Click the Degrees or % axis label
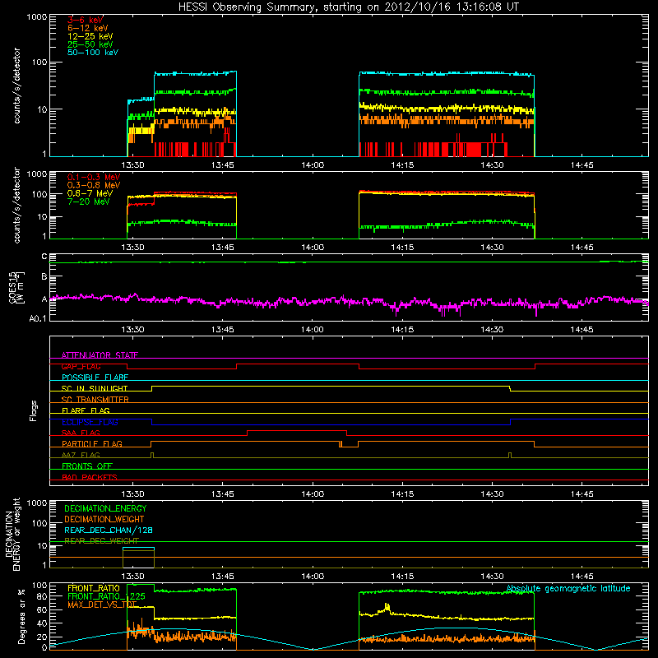Image resolution: width=658 pixels, height=658 pixels. [x=21, y=616]
